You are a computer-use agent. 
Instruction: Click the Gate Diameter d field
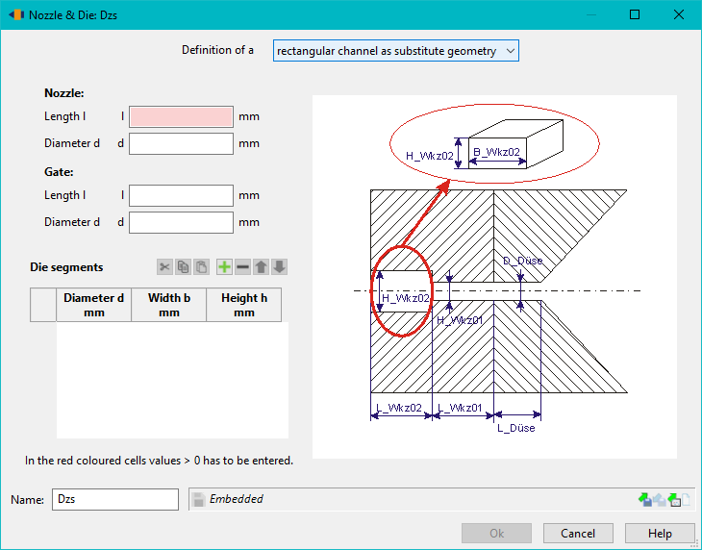[181, 222]
